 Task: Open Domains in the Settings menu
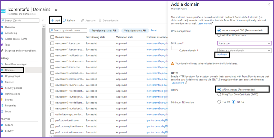tap(10, 70)
